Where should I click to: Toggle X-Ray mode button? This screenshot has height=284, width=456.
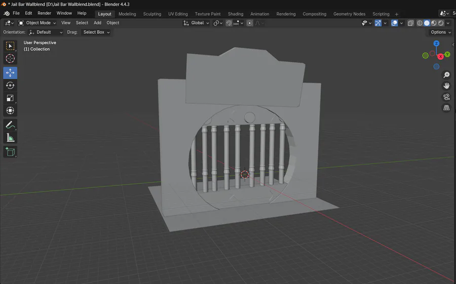(x=410, y=23)
